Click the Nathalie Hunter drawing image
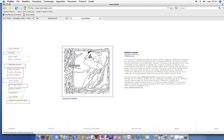Image resolution: width=224 pixels, height=140 pixels. [x=87, y=71]
